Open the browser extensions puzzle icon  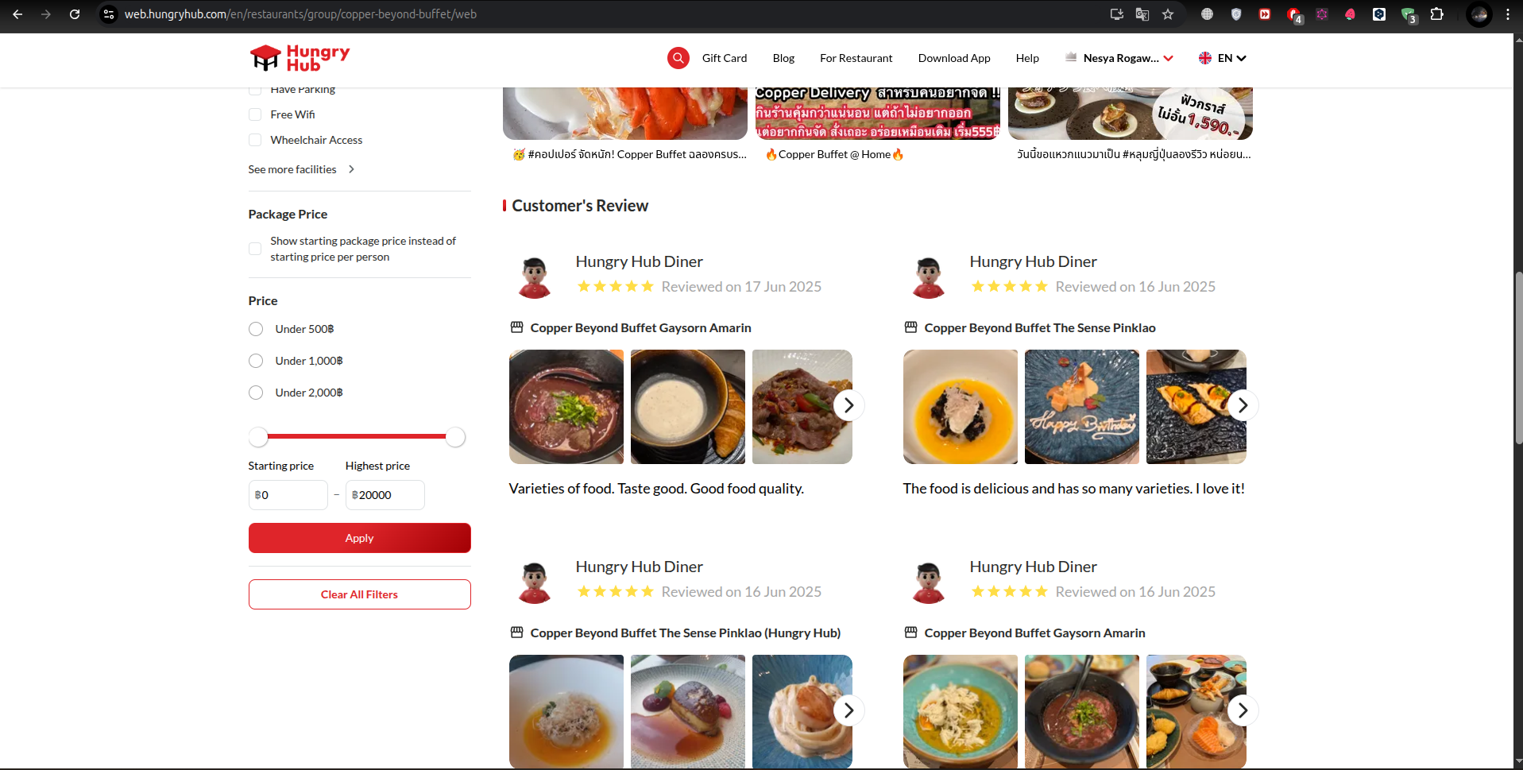click(x=1436, y=14)
